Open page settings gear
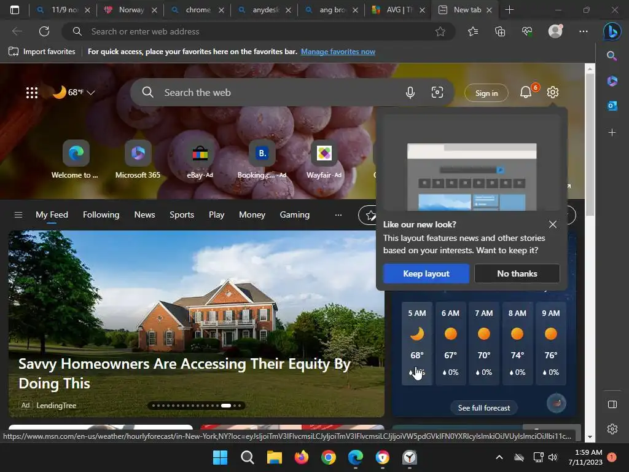 pos(552,92)
